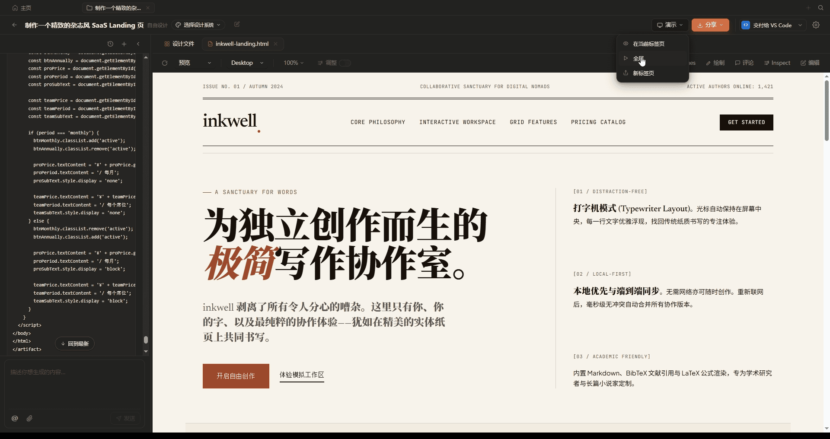Collapse the chat panel with chevron

click(138, 44)
